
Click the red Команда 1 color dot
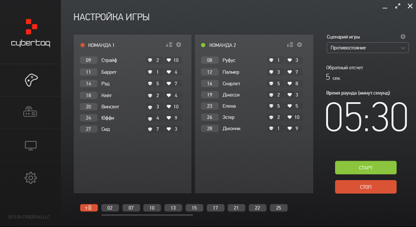click(83, 45)
